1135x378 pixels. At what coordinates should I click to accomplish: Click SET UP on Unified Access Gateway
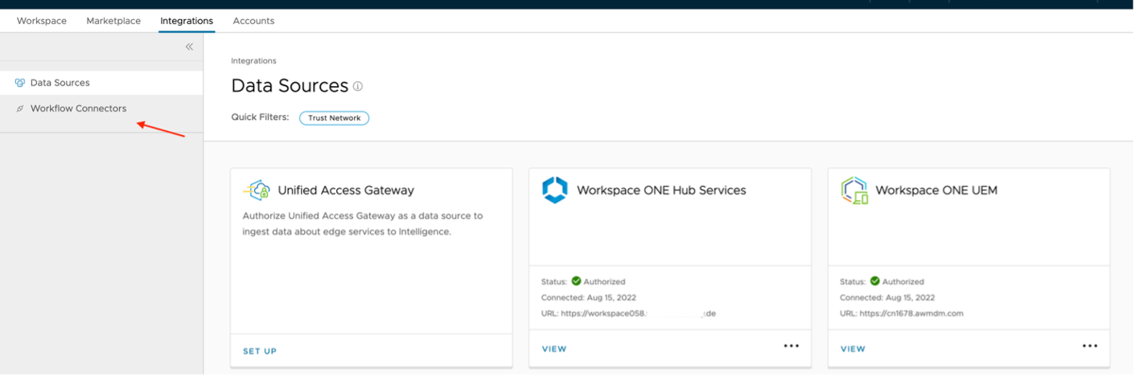(x=260, y=351)
